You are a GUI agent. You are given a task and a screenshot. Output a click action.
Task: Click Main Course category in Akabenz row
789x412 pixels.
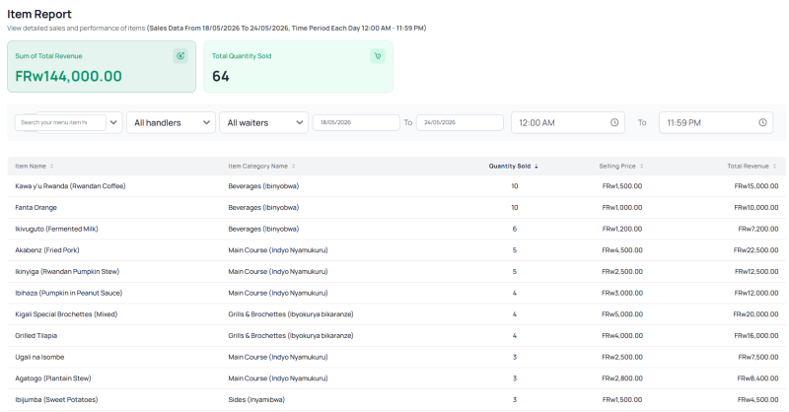(x=278, y=250)
